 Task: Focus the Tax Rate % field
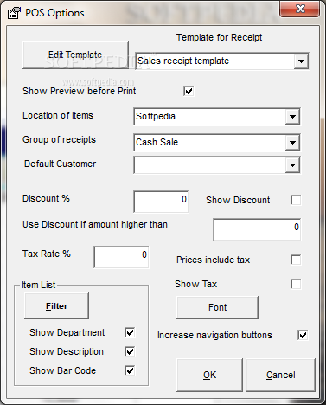121,257
